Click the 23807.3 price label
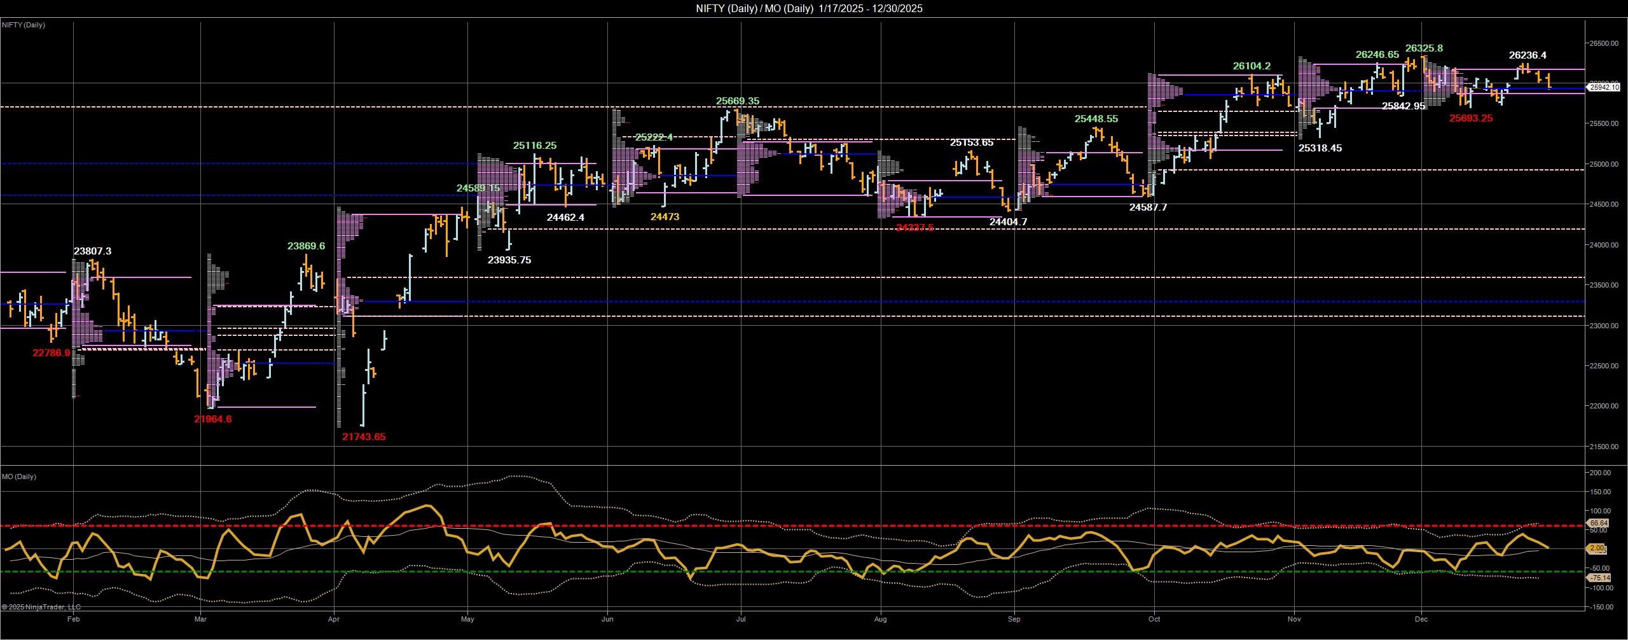The width and height of the screenshot is (1628, 640). tap(93, 251)
